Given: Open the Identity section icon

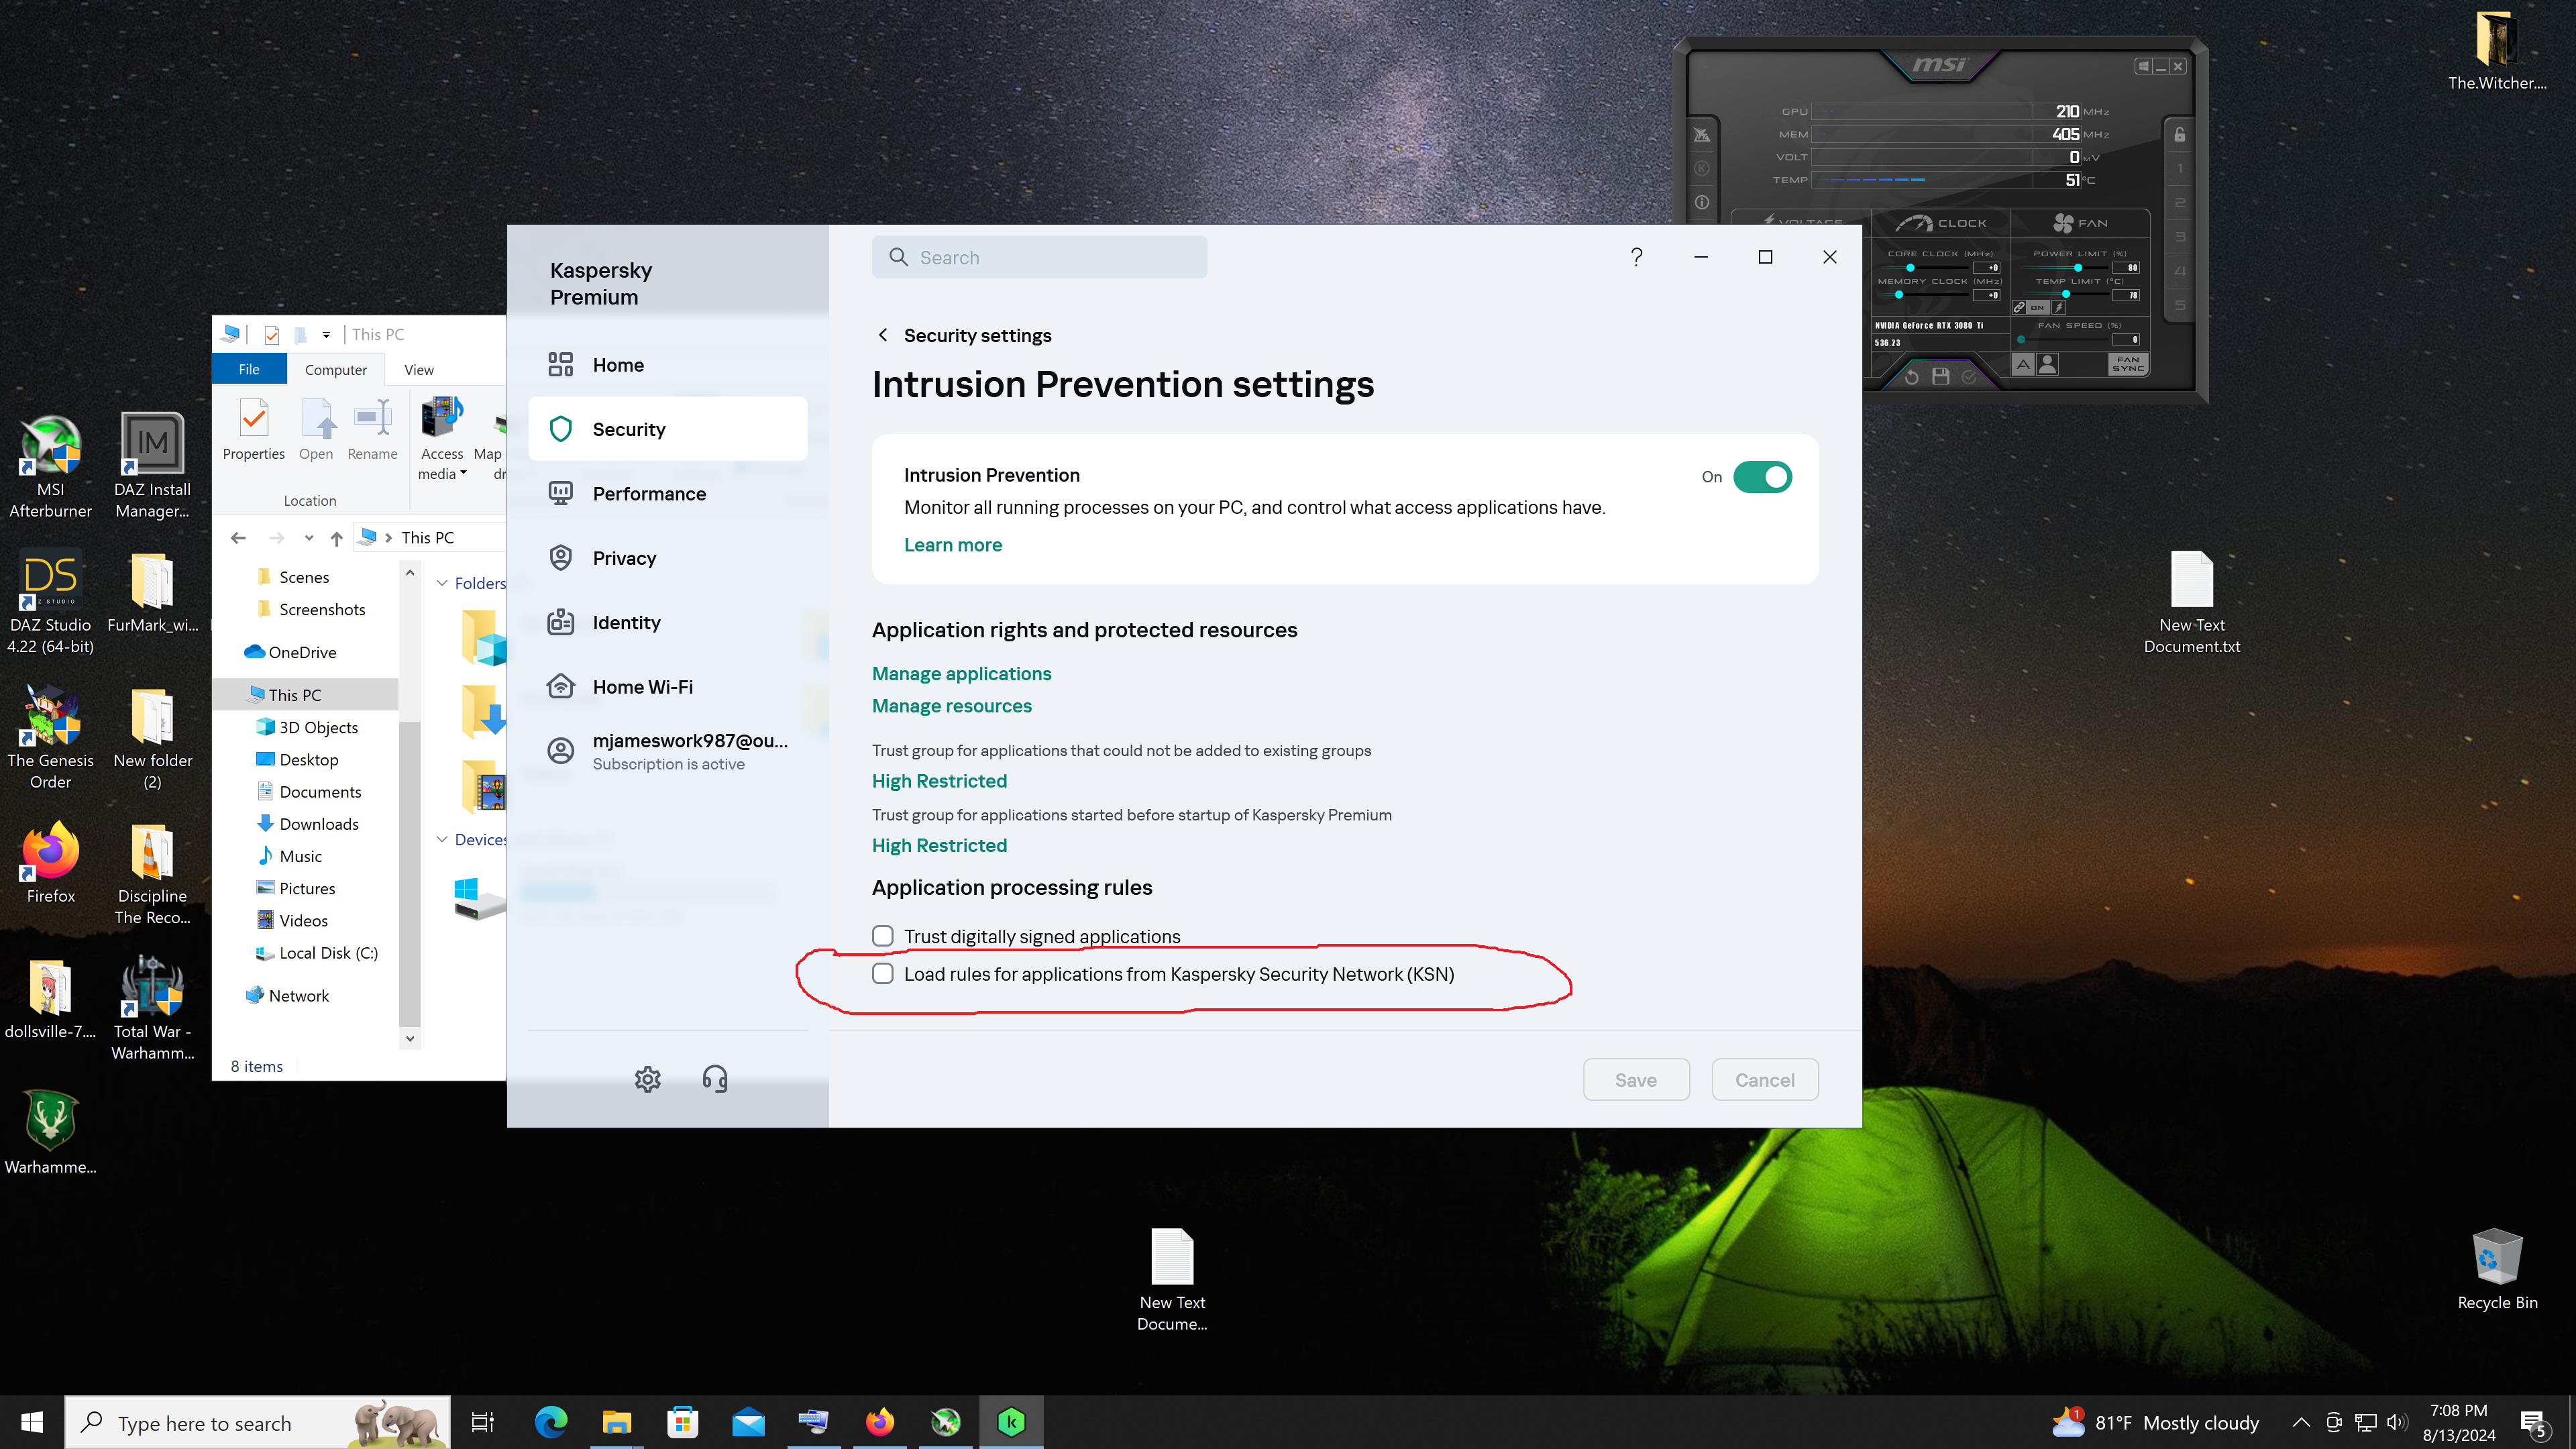Looking at the screenshot, I should [x=561, y=622].
